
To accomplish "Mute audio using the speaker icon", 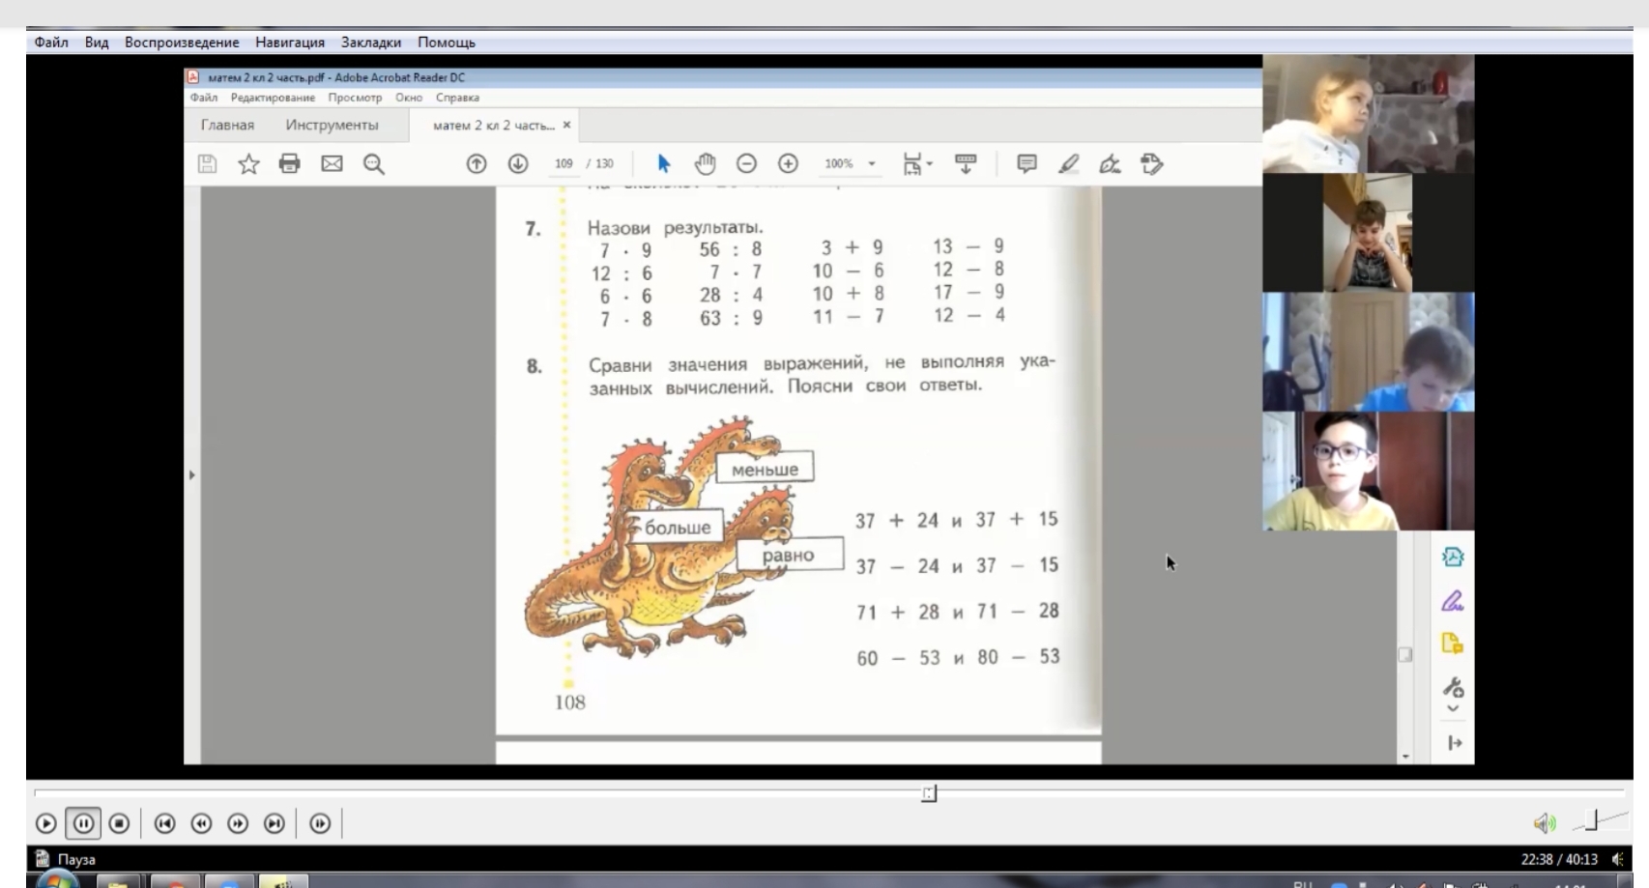I will 1544,822.
